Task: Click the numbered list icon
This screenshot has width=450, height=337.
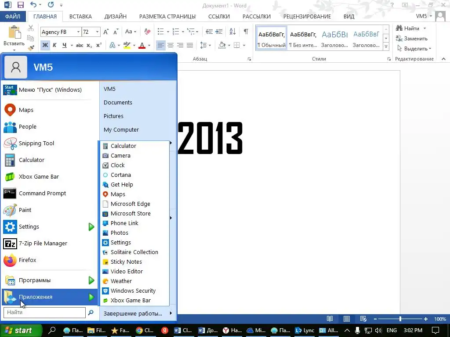Action: pyautogui.click(x=176, y=32)
